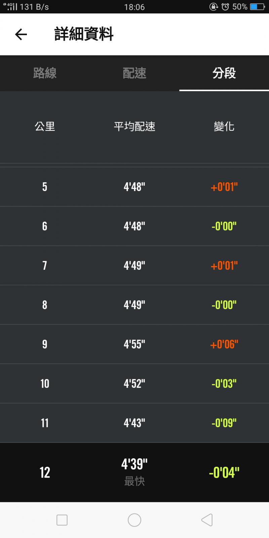The height and width of the screenshot is (538, 269).
Task: Select the kilometer 5 split row
Action: tap(134, 187)
